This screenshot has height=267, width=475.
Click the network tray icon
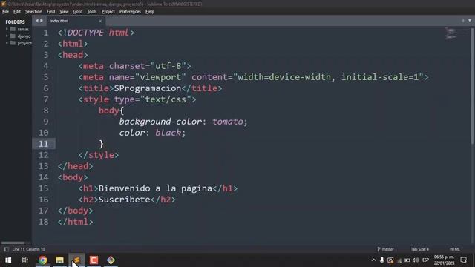click(x=399, y=260)
